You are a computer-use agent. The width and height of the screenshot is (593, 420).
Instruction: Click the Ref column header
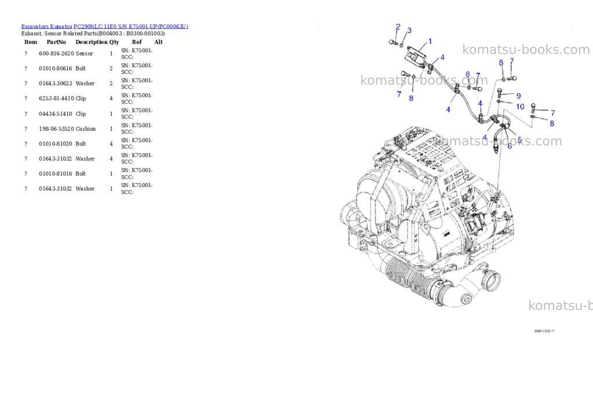(x=137, y=42)
